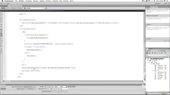Image resolution: width=170 pixels, height=95 pixels.
Task: Open the Comandi menu
Action: pyautogui.click(x=55, y=1)
